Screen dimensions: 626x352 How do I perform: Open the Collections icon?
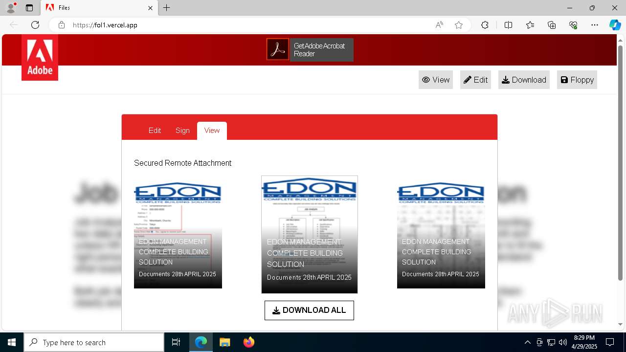coord(552,25)
